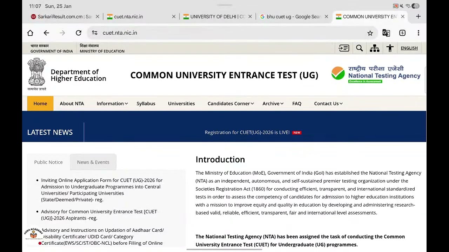This screenshot has width=449, height=252.
Task: Open Advisory on Updation of Aadhaar Card notice
Action: coord(102,237)
